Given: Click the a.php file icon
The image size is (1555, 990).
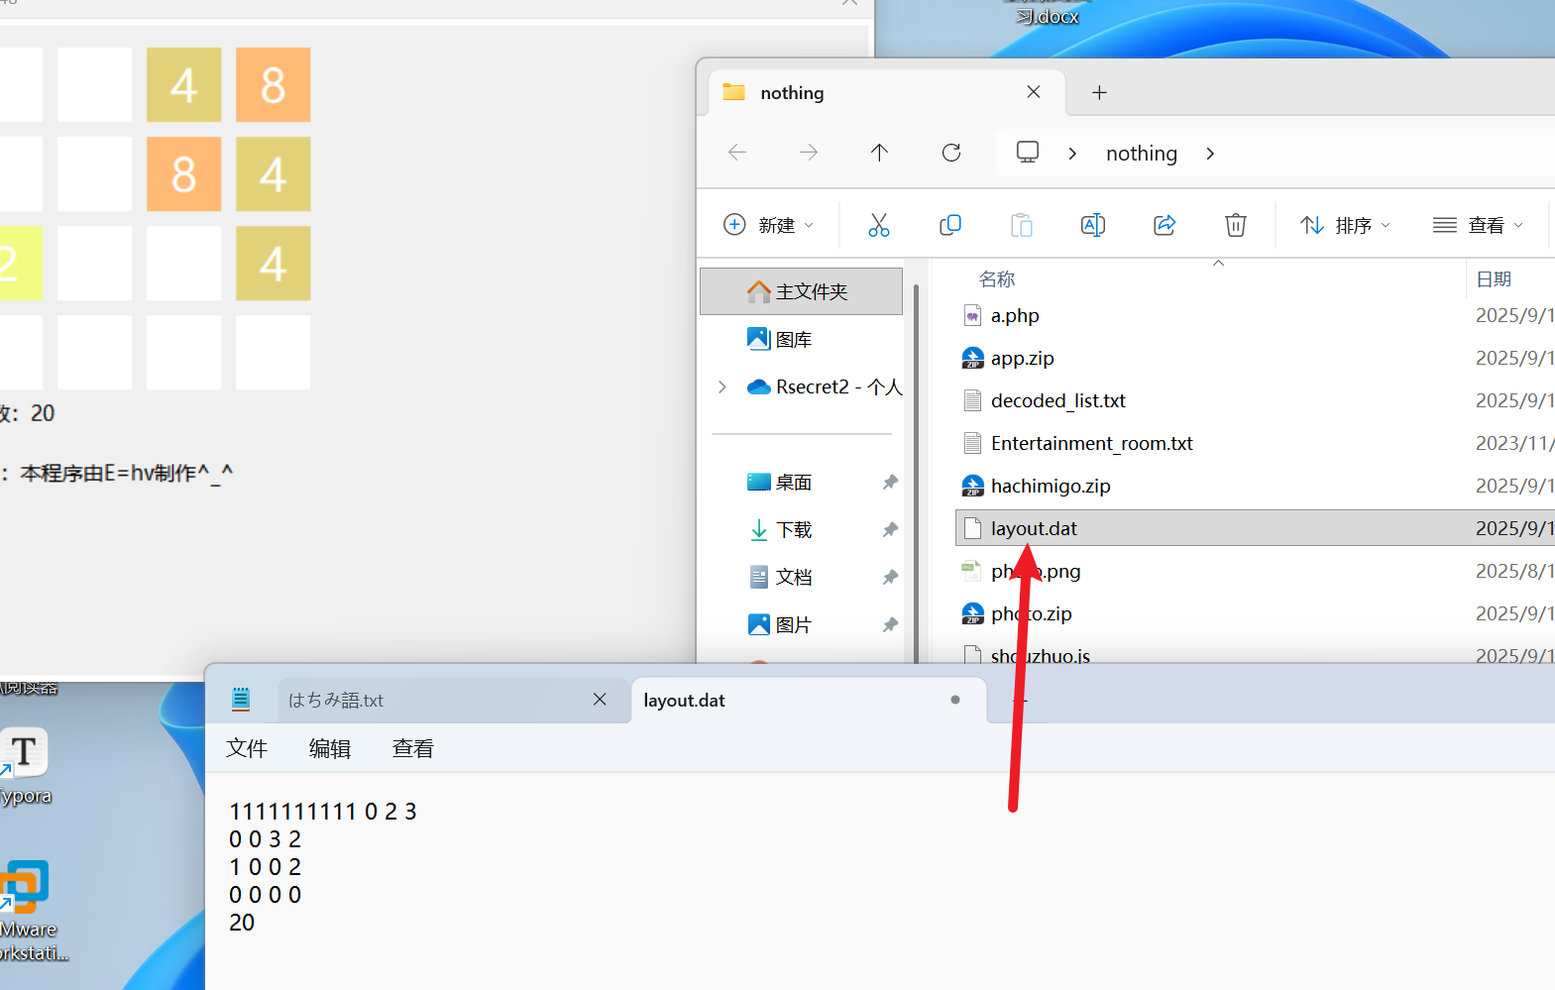Looking at the screenshot, I should (x=973, y=315).
